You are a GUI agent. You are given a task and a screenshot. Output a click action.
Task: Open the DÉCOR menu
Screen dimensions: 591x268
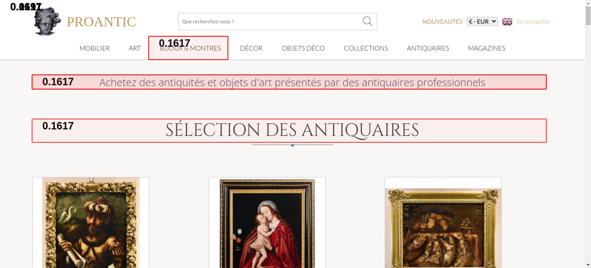pyautogui.click(x=251, y=48)
